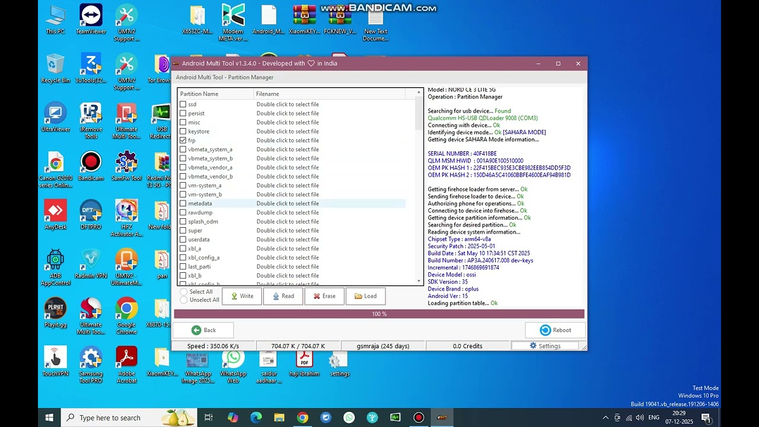Select the last_parti partition row name
The width and height of the screenshot is (759, 427).
(x=199, y=267)
